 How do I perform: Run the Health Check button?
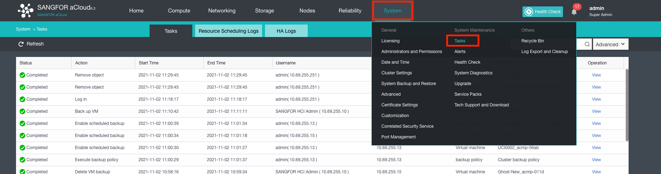[x=543, y=12]
